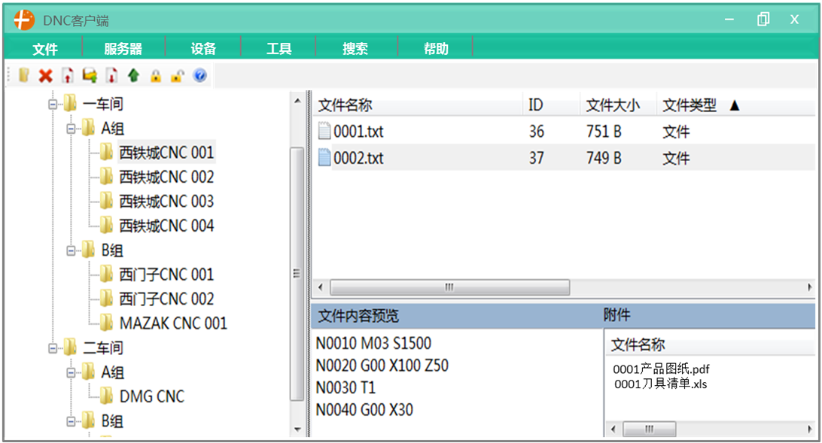Select attachment 0001产品图纸.pdf
Image resolution: width=822 pixels, height=443 pixels.
click(661, 369)
